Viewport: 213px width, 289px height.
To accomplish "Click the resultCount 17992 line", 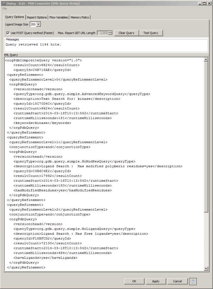I will pos(48,176).
